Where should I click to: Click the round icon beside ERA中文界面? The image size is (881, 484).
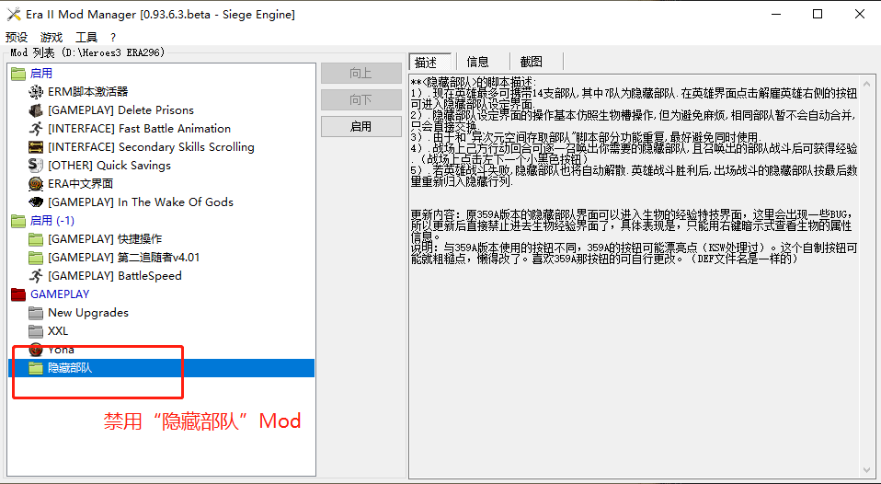pos(36,184)
